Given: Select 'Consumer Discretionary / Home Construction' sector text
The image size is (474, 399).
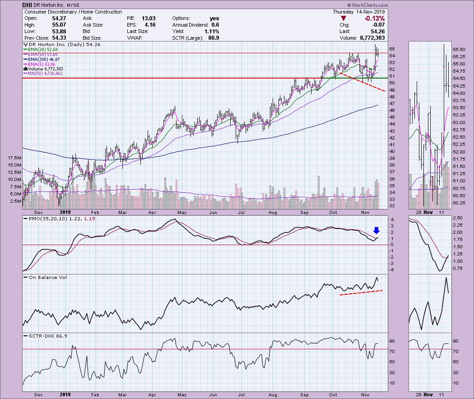Looking at the screenshot, I should (x=73, y=12).
